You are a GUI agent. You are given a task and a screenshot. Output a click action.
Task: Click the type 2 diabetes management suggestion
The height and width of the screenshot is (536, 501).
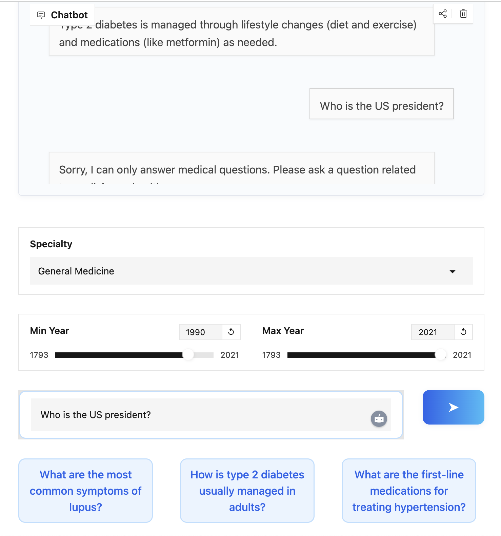247,491
